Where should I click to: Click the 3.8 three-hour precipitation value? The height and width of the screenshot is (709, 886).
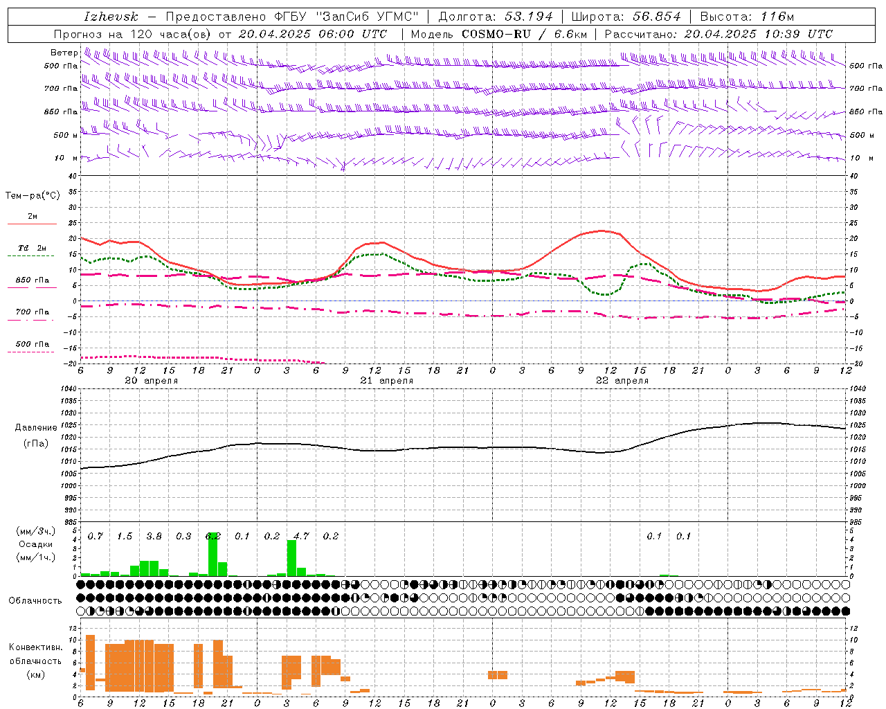tap(154, 536)
